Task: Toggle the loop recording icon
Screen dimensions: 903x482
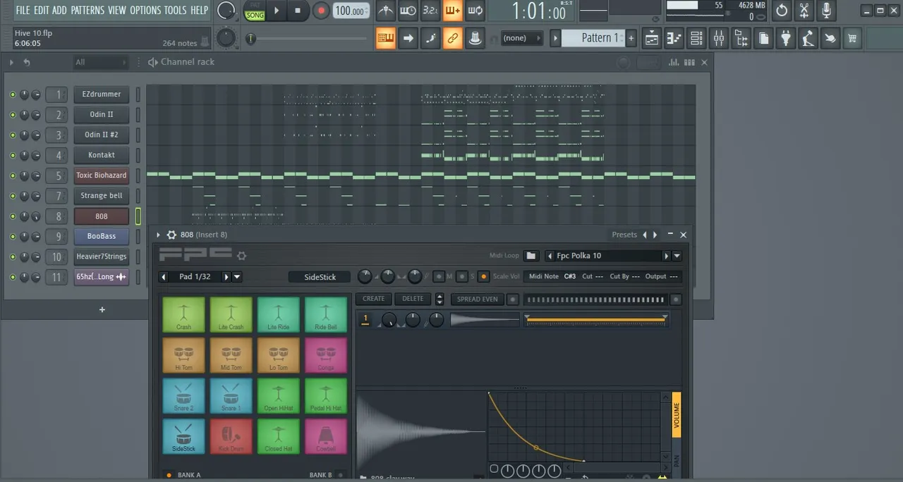Action: [x=475, y=11]
